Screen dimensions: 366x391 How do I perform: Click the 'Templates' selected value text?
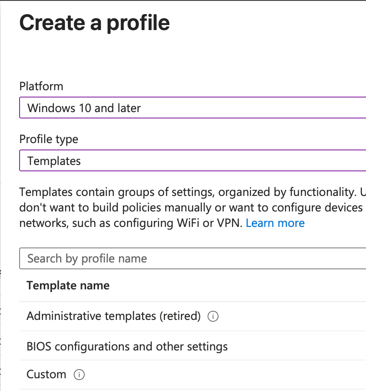[54, 161]
